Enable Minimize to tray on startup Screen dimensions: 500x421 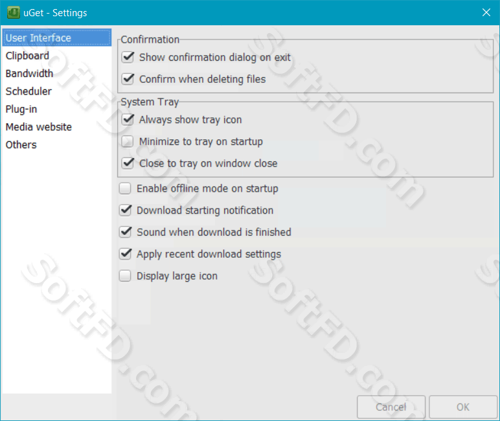pyautogui.click(x=128, y=141)
